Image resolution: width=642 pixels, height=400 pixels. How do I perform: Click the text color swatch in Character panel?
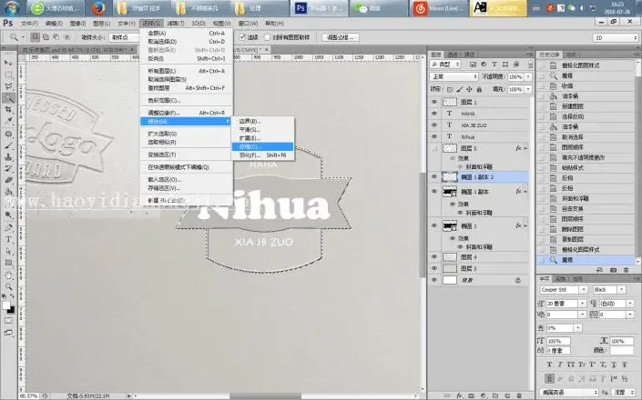click(622, 351)
